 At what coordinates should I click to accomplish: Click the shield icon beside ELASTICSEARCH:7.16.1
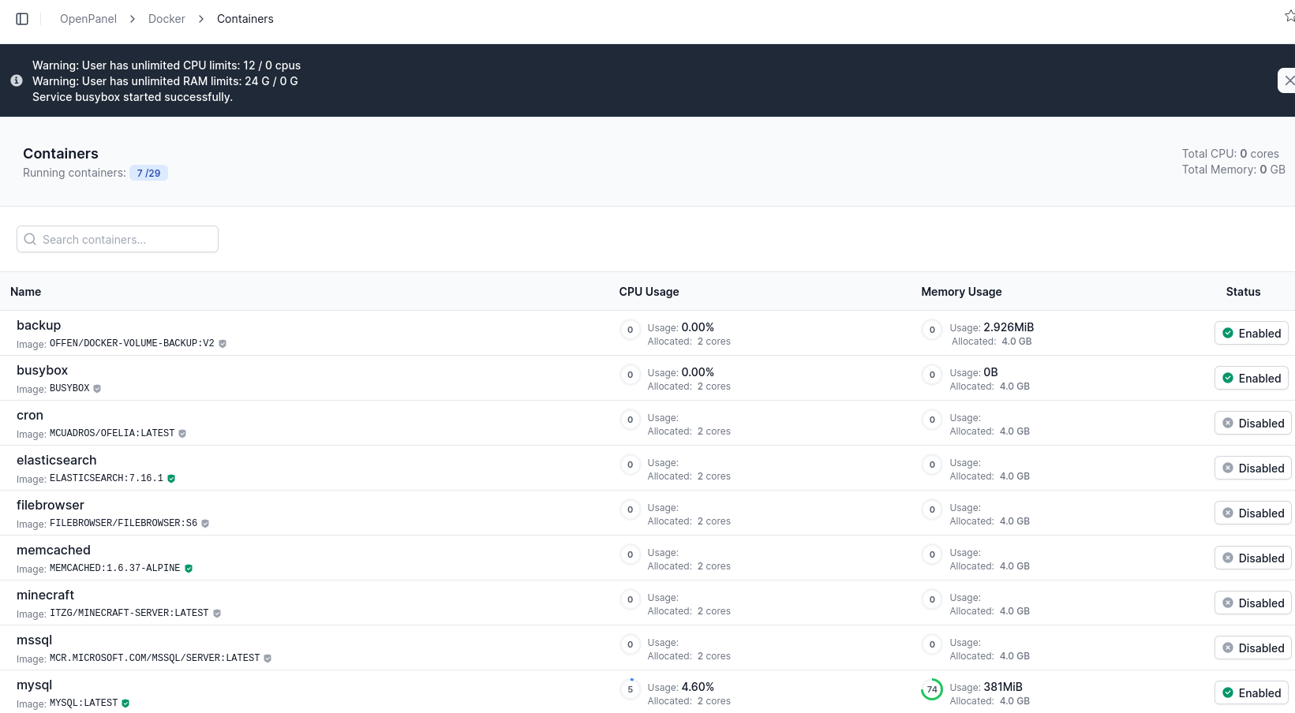[171, 479]
